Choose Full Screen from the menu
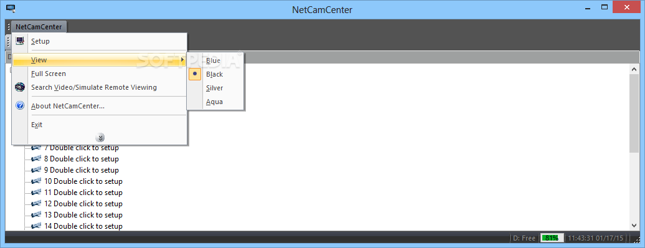This screenshot has width=645, height=248. [x=100, y=74]
